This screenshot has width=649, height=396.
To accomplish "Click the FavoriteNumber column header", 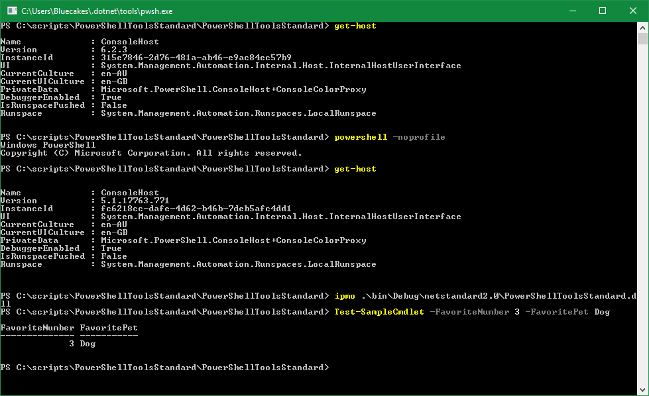I will pyautogui.click(x=36, y=327).
